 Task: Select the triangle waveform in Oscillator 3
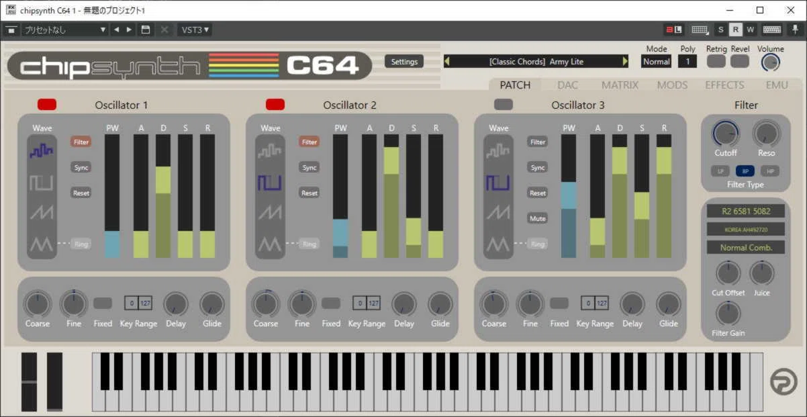[497, 244]
